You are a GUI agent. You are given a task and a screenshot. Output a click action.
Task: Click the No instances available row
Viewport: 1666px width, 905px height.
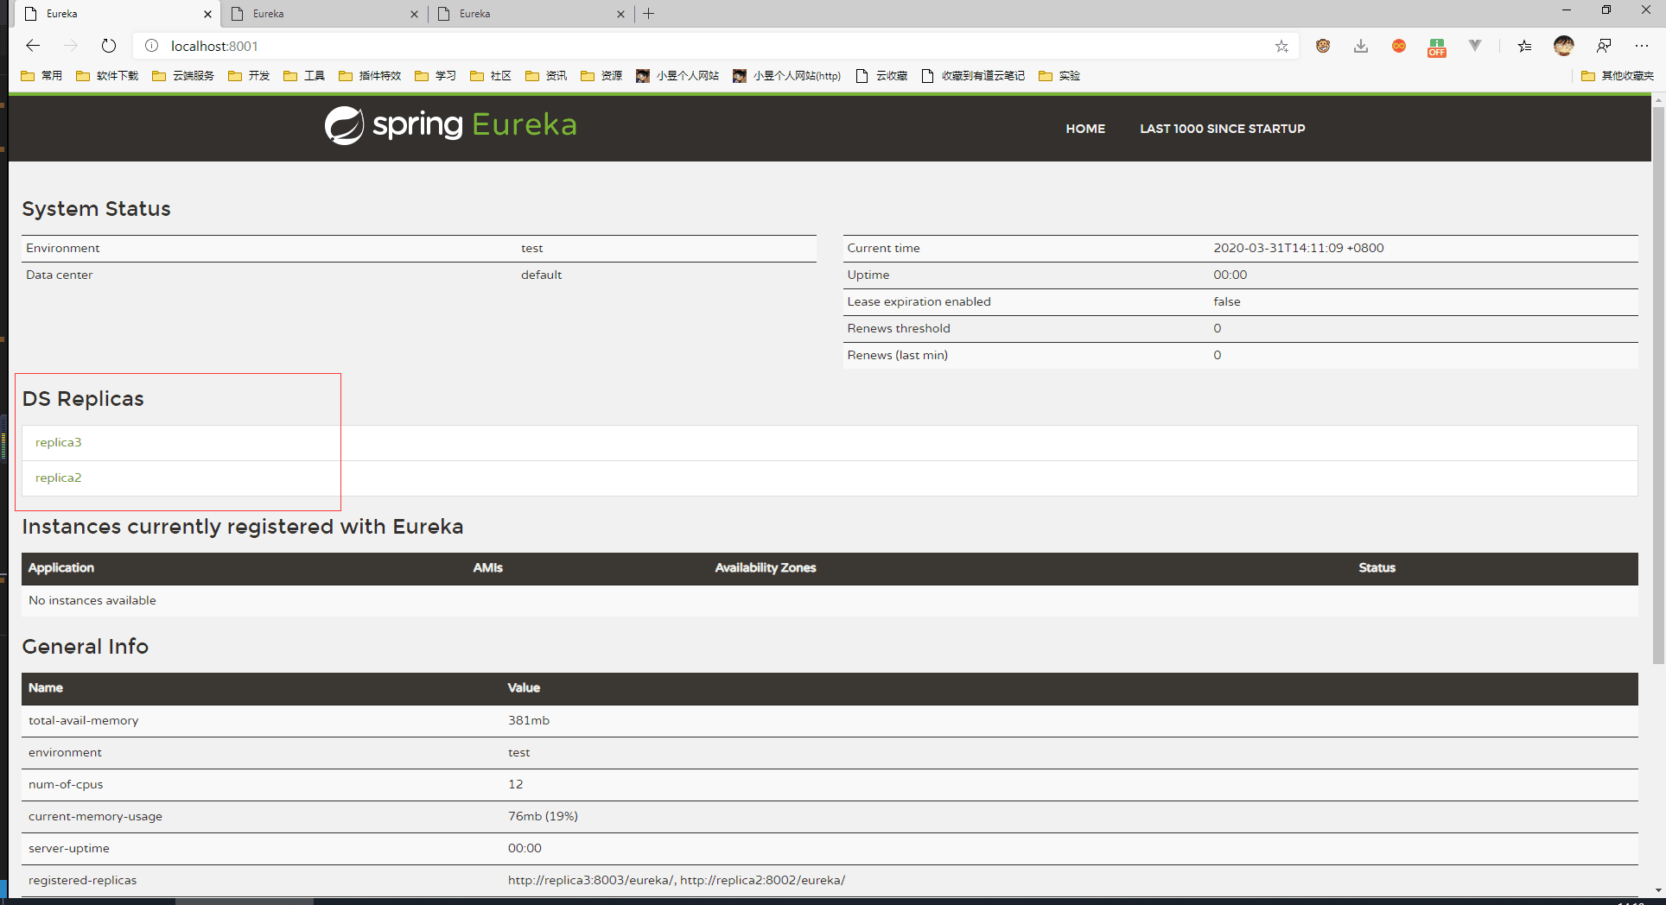point(830,600)
